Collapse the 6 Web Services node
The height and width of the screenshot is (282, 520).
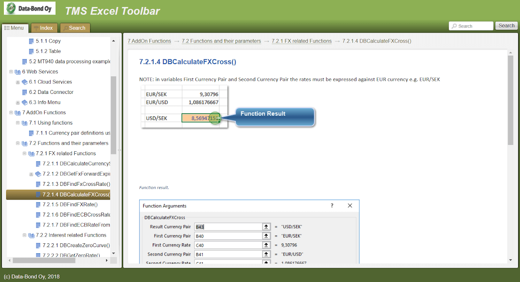pyautogui.click(x=11, y=72)
